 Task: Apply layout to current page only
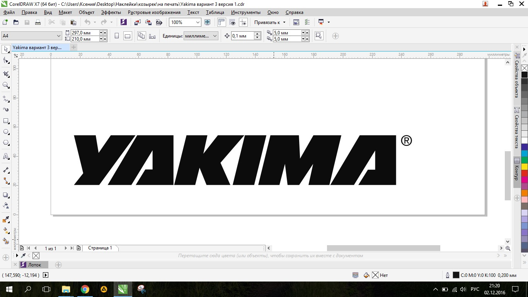[x=152, y=36]
